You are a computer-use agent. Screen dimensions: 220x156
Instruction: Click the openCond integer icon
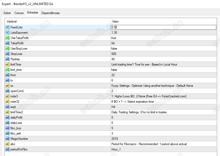pos(7,91)
